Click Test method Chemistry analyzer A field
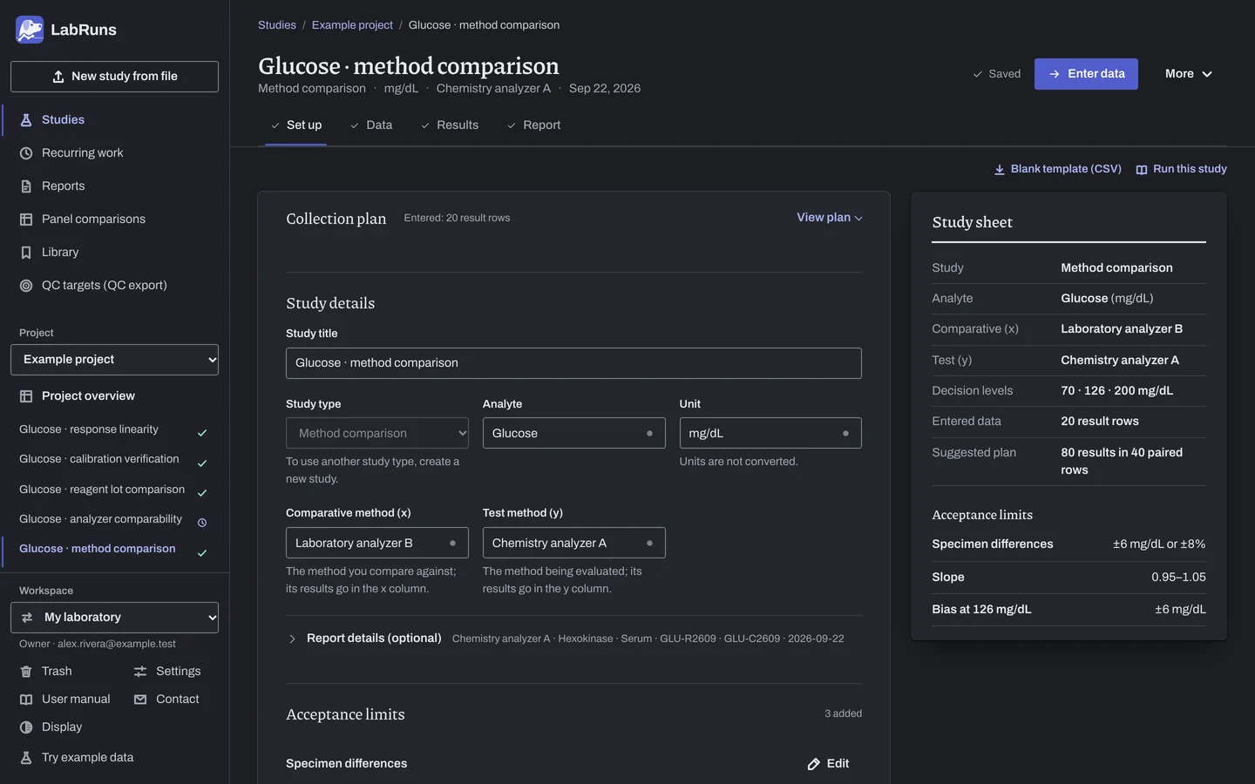This screenshot has width=1255, height=784. 573,543
